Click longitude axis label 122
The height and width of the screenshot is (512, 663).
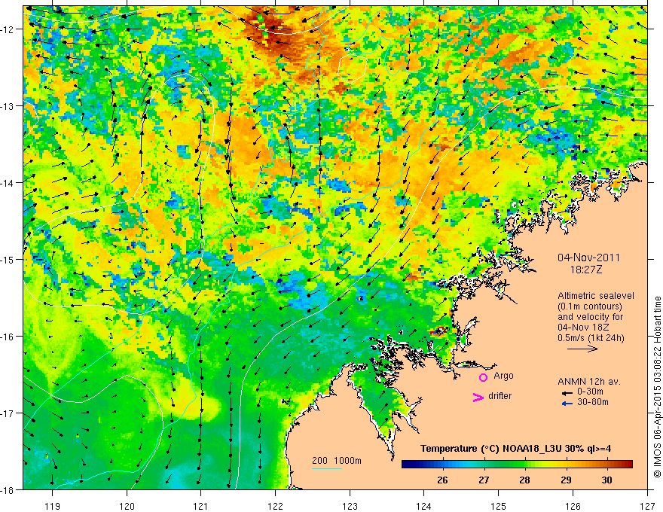[x=275, y=506]
